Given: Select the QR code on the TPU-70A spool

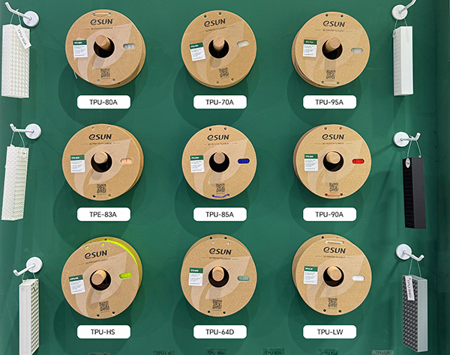Looking at the screenshot, I should [223, 73].
